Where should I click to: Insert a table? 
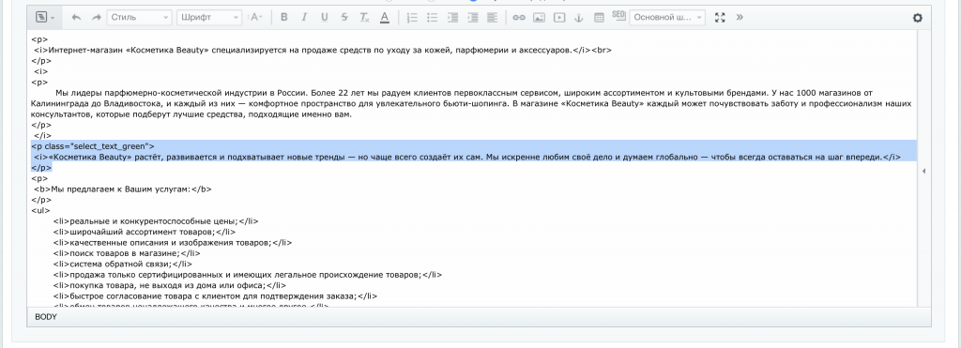click(x=599, y=17)
